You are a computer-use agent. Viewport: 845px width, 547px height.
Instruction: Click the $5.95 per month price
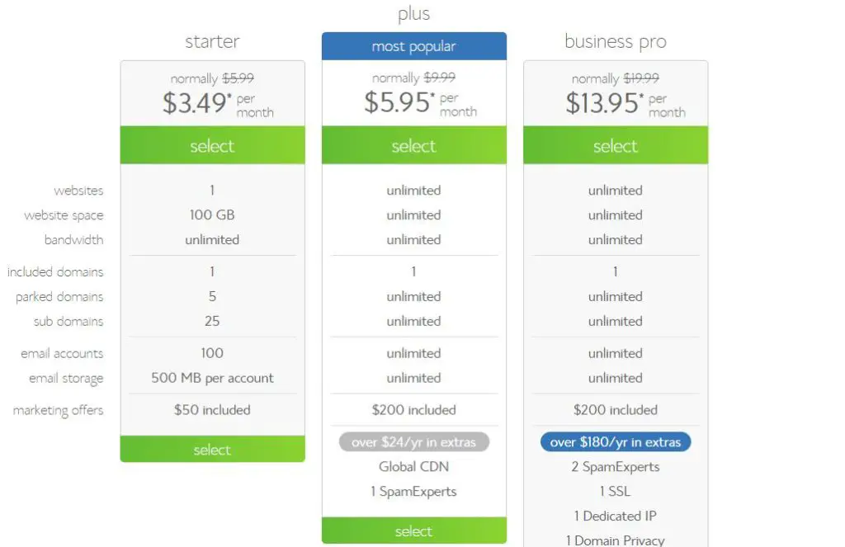point(420,102)
